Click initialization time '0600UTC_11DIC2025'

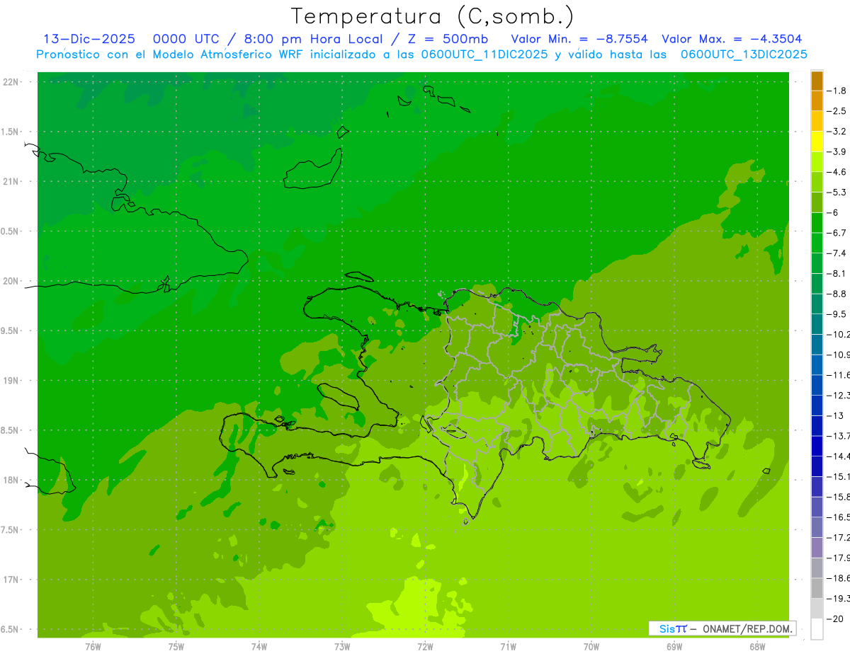484,54
